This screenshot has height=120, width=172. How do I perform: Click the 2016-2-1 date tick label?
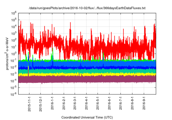64,103
